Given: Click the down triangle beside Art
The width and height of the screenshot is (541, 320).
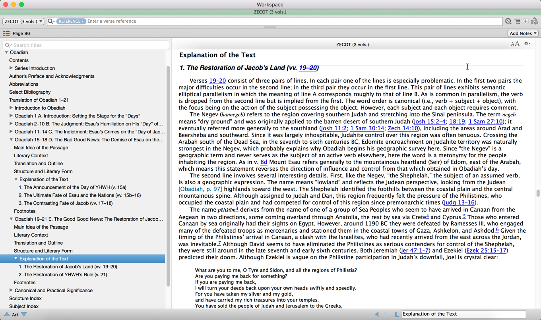Looking at the screenshot, I should [24, 314].
